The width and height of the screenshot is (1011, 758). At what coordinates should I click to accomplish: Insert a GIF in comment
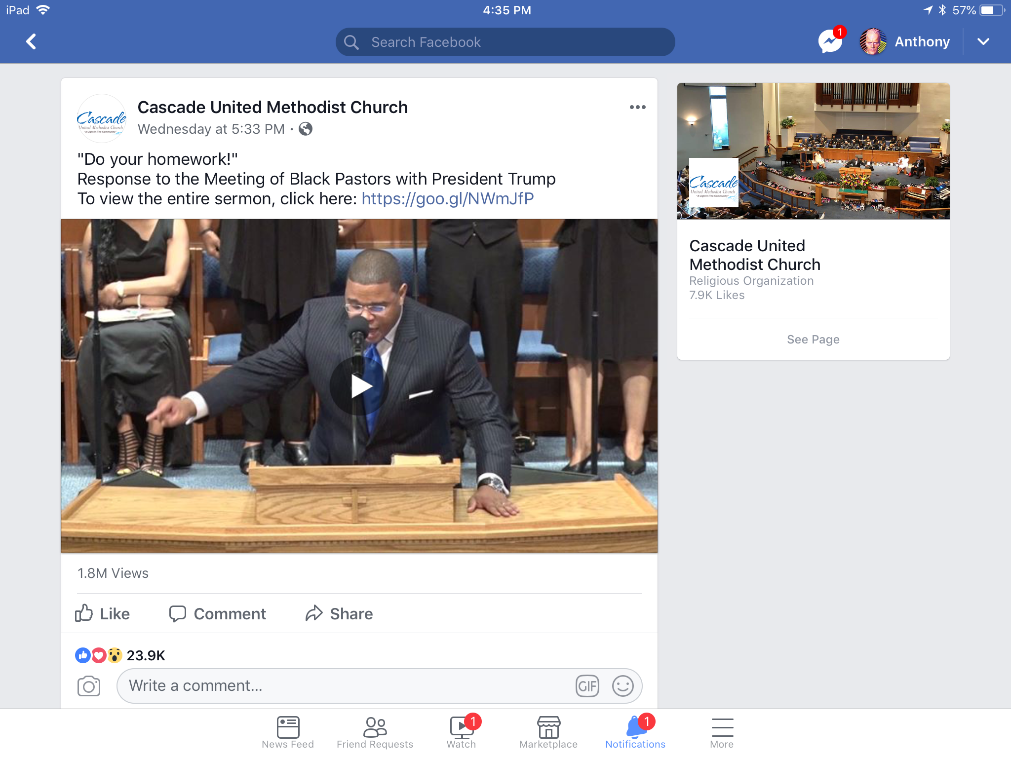[587, 686]
